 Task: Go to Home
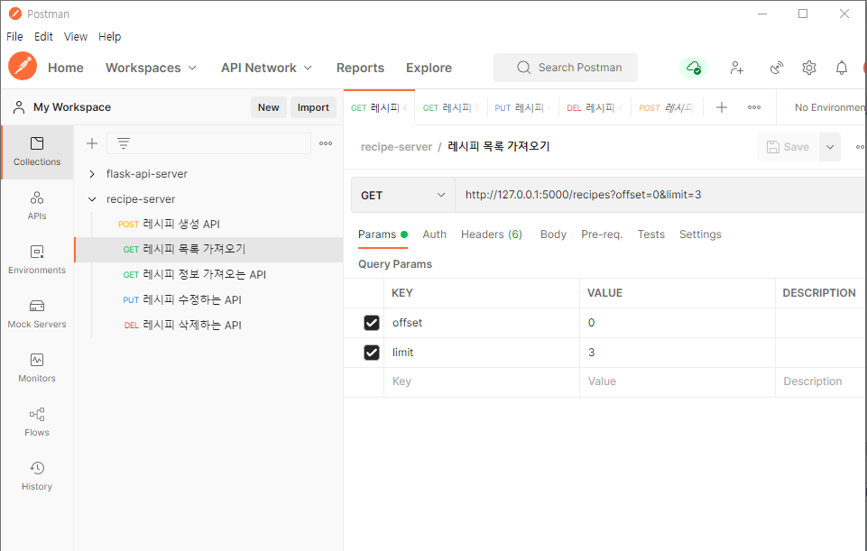click(x=66, y=68)
